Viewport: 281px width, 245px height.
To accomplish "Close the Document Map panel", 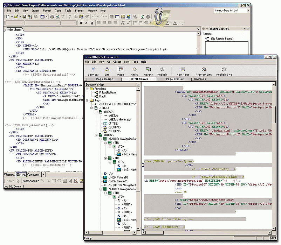I will (x=138, y=84).
